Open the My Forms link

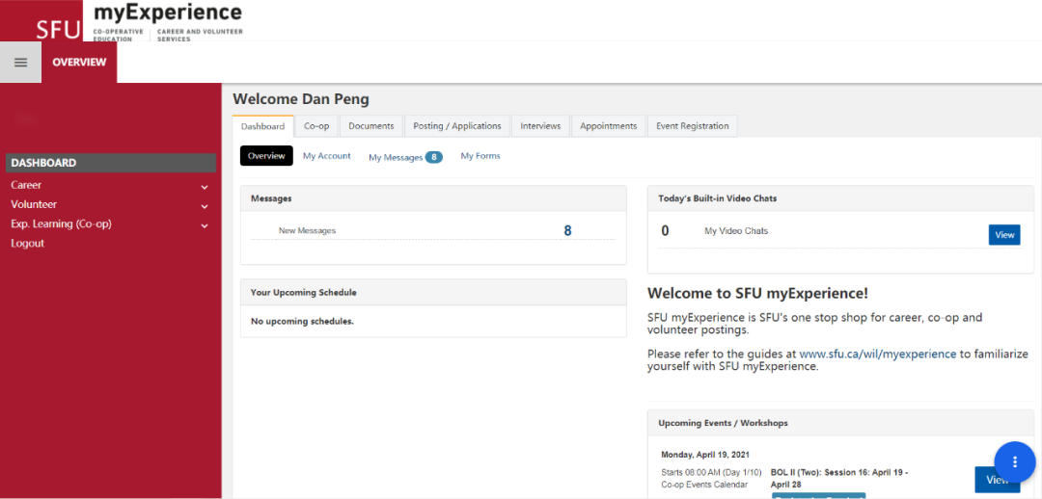(x=480, y=156)
